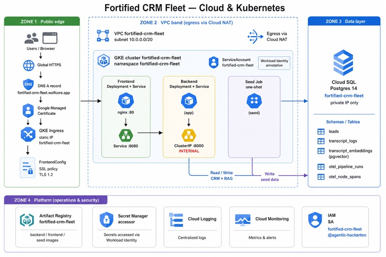Select the otel_node_spans table icon
386x257 pixels.
click(x=321, y=177)
